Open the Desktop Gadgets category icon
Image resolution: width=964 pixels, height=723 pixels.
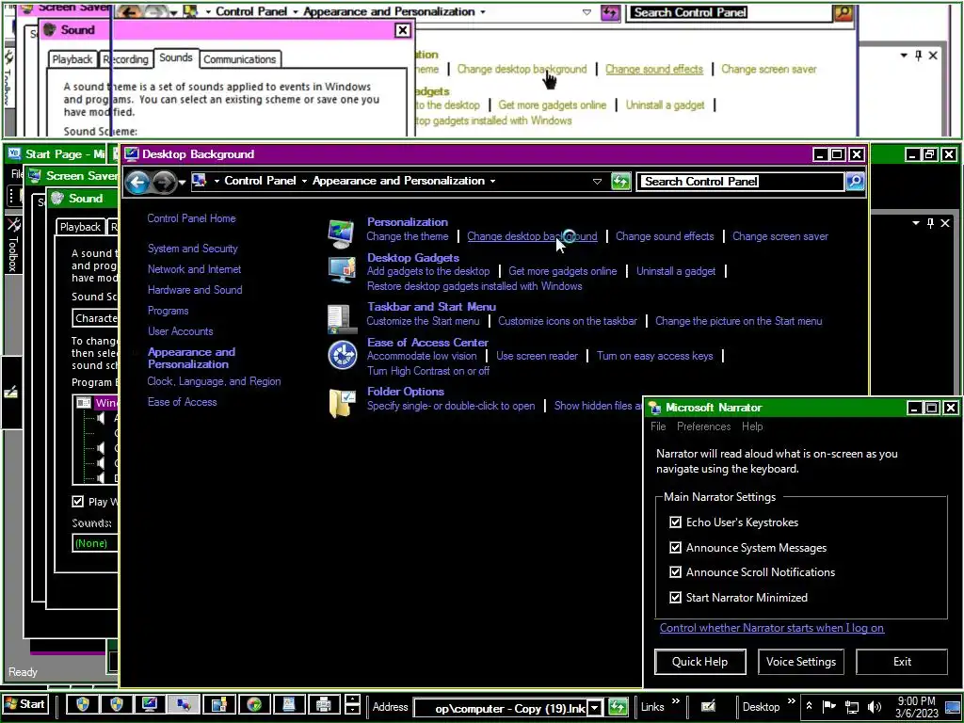pyautogui.click(x=342, y=270)
